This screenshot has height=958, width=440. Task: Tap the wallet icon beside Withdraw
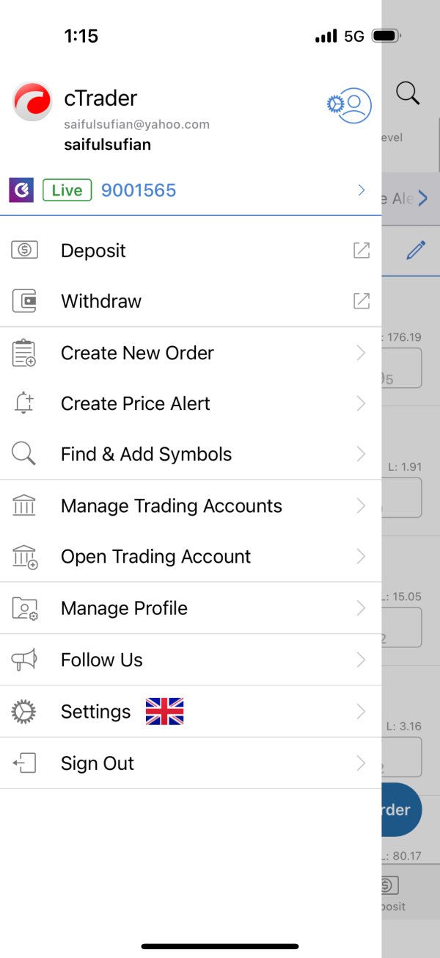pyautogui.click(x=24, y=300)
